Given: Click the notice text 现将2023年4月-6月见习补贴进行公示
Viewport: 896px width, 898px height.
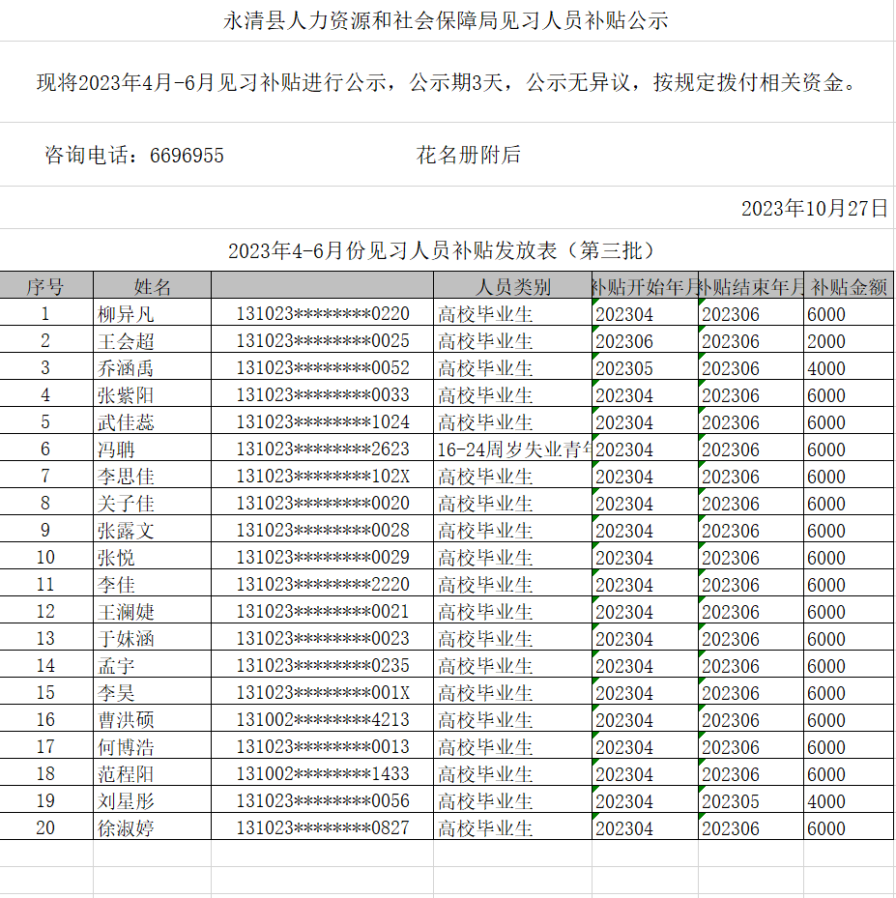Looking at the screenshot, I should 212,82.
